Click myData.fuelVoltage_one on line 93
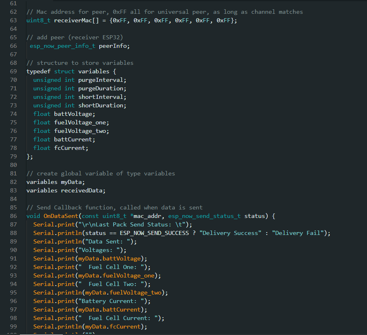The height and width of the screenshot is (335, 367). [x=116, y=275]
